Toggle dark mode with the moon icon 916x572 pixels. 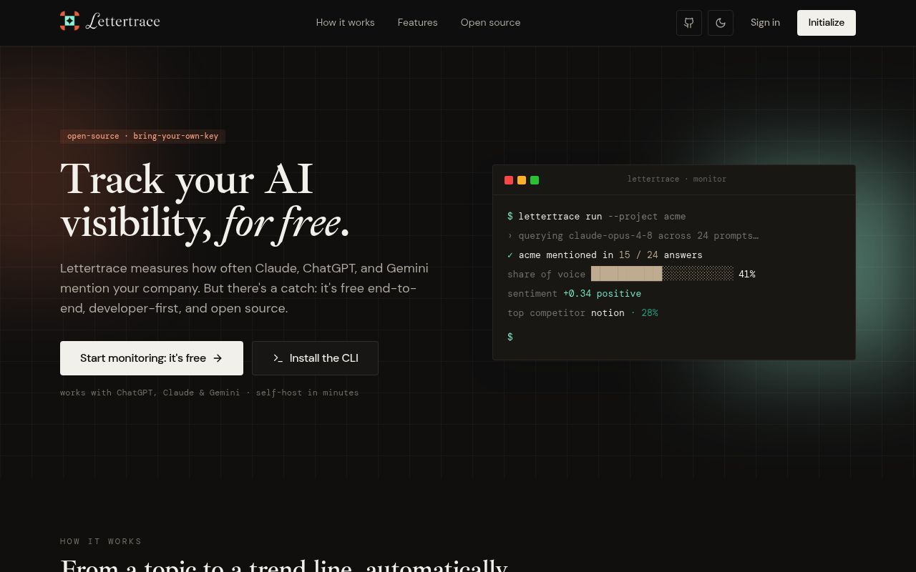(721, 23)
